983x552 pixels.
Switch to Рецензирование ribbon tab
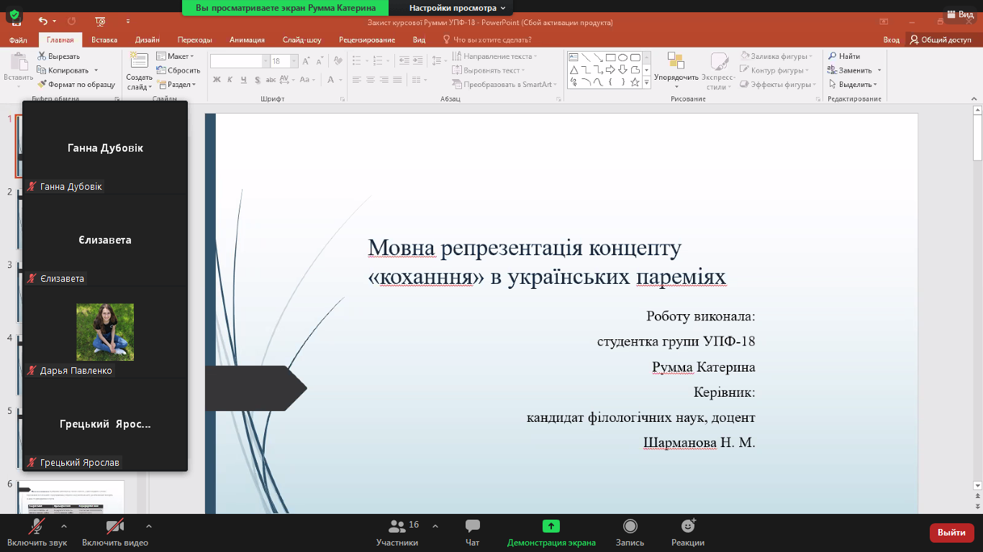pyautogui.click(x=367, y=40)
